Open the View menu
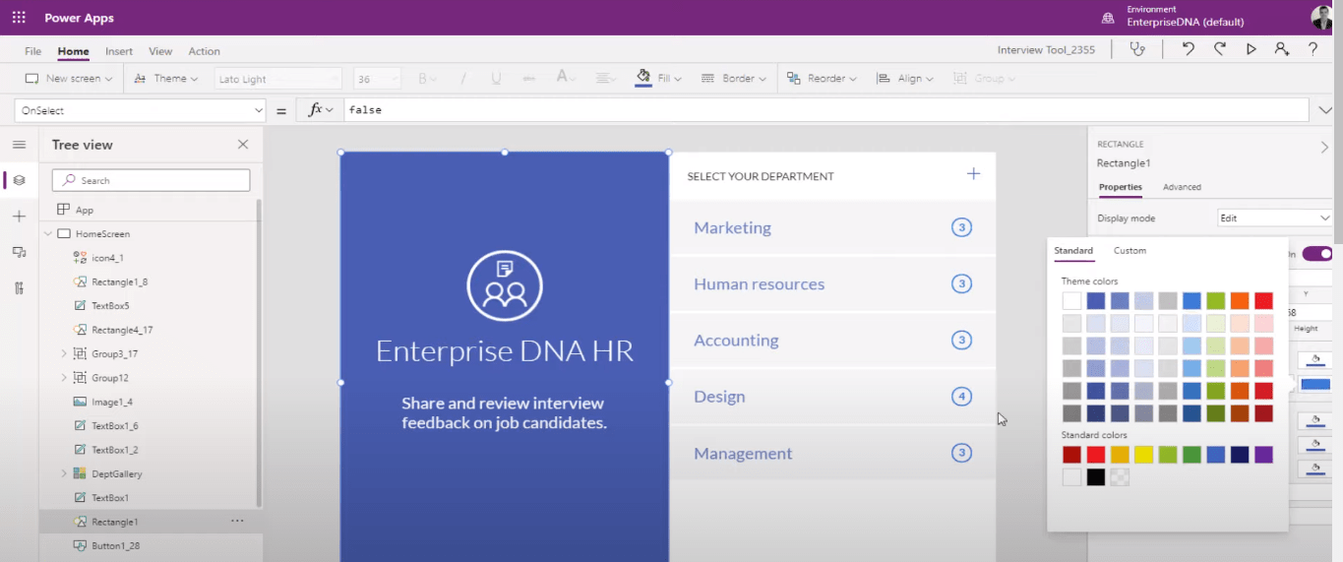This screenshot has width=1343, height=562. [160, 51]
